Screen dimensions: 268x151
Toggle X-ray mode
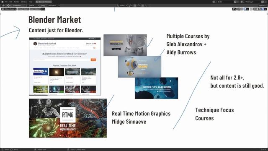click(x=251, y=9)
